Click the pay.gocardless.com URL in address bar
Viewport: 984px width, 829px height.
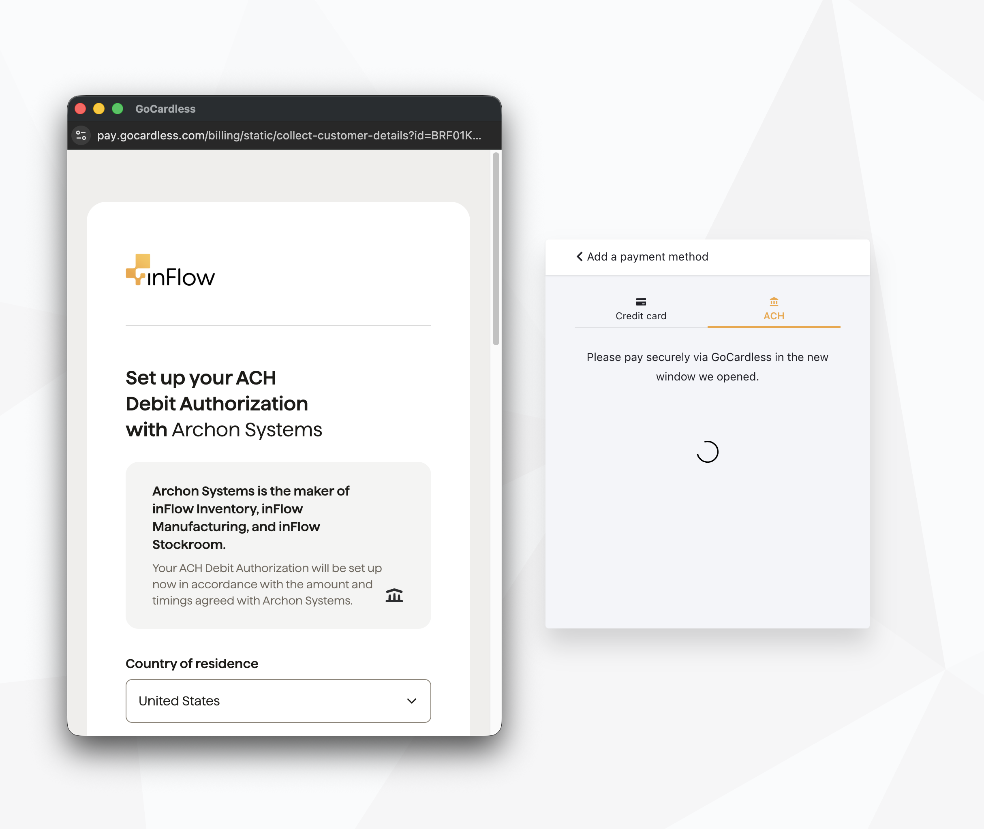[289, 135]
